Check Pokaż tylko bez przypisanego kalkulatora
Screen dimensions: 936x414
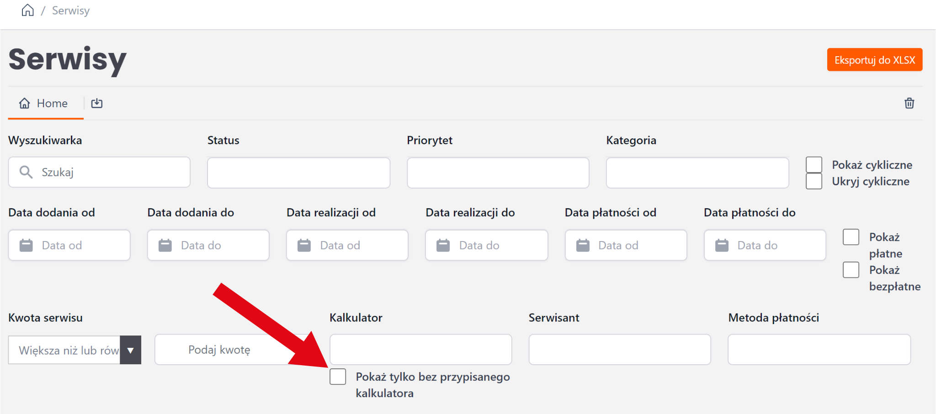coord(338,377)
